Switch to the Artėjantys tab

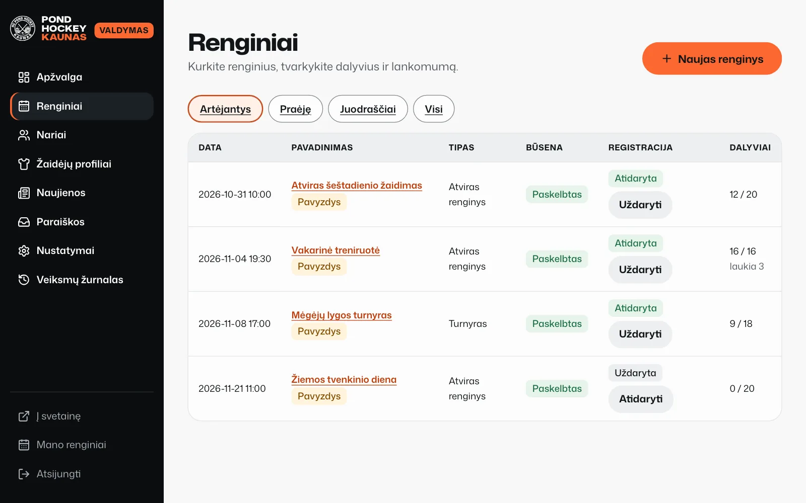click(x=225, y=109)
